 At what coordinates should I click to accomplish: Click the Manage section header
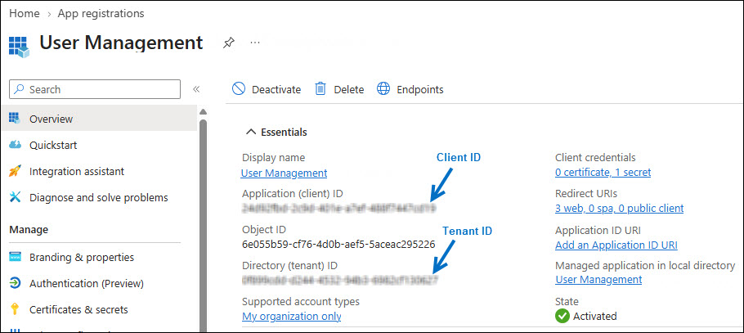pos(29,230)
